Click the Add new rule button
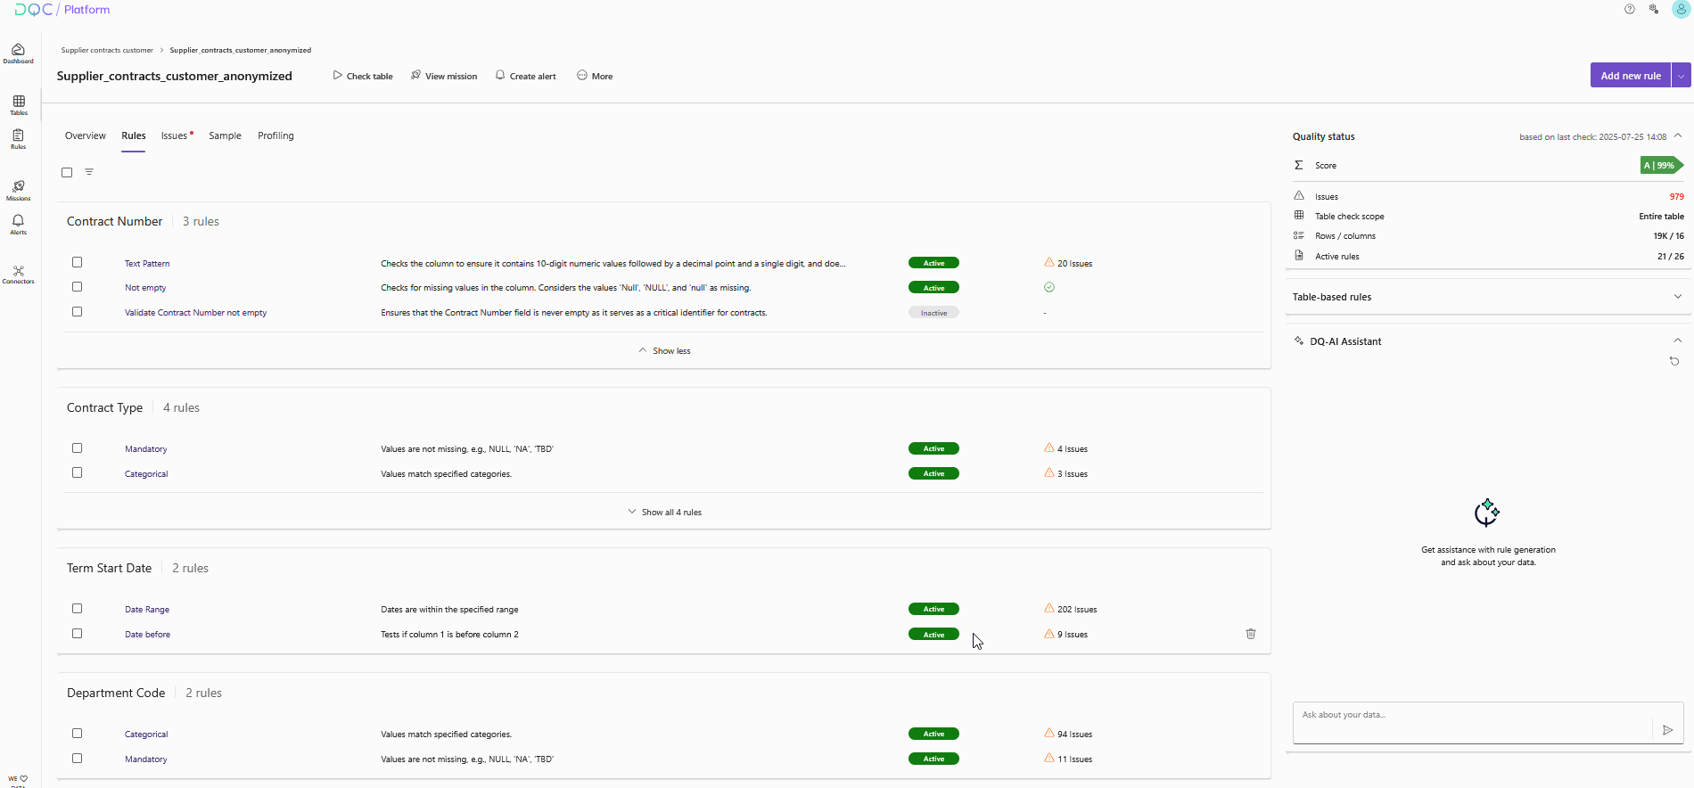 (1631, 76)
